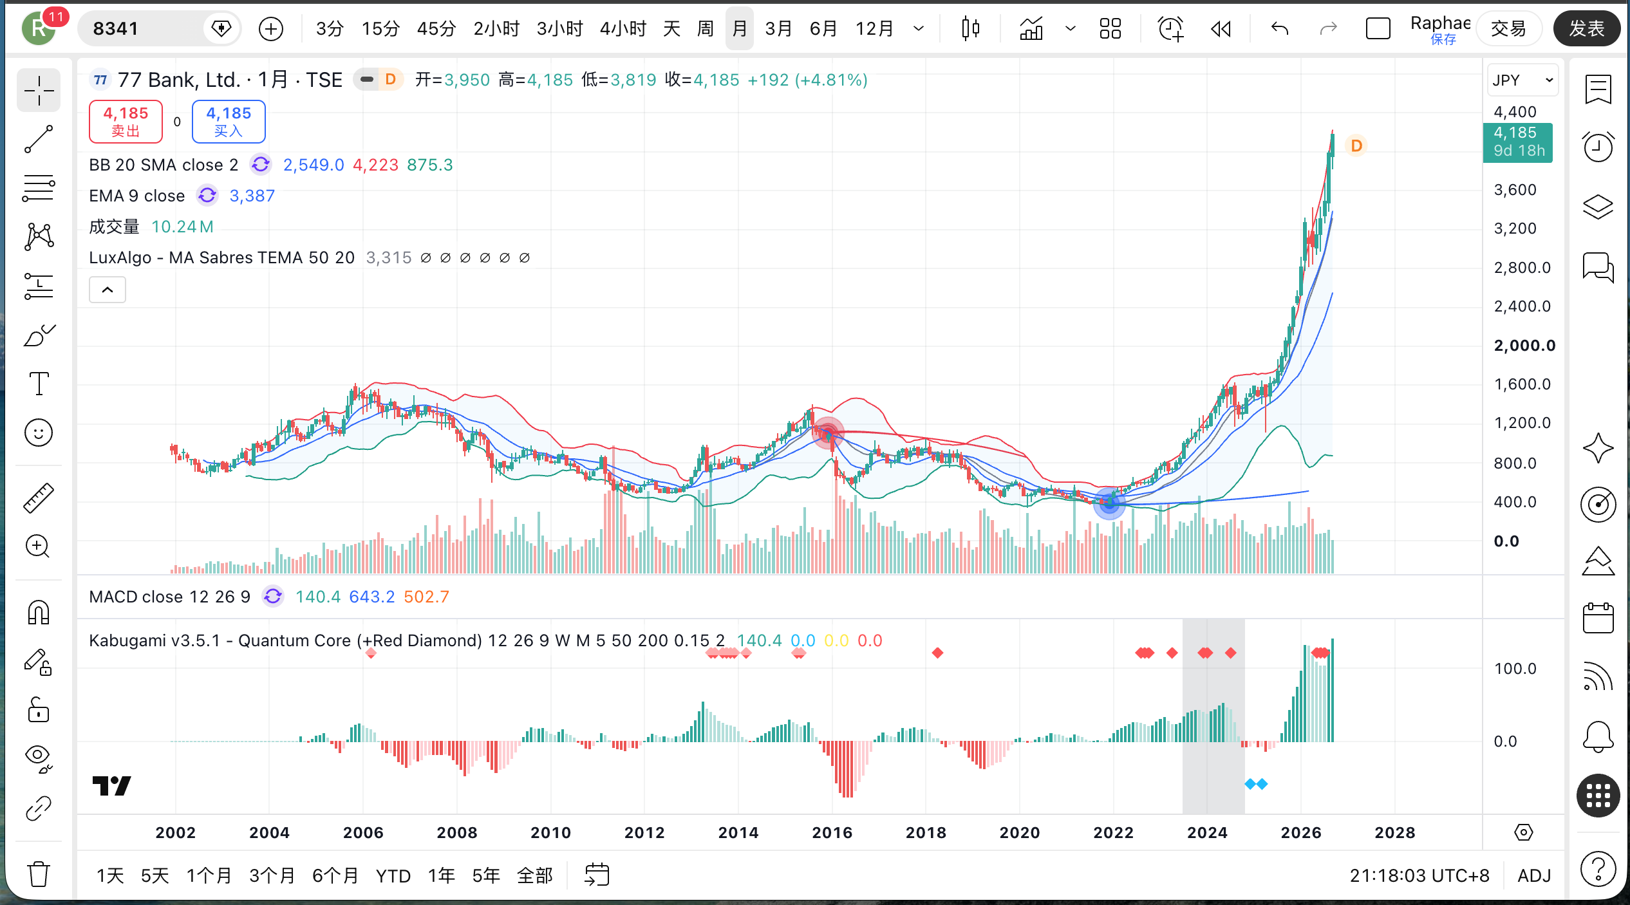Toggle ADJ adjusted data setting
This screenshot has width=1630, height=905.
[1534, 875]
